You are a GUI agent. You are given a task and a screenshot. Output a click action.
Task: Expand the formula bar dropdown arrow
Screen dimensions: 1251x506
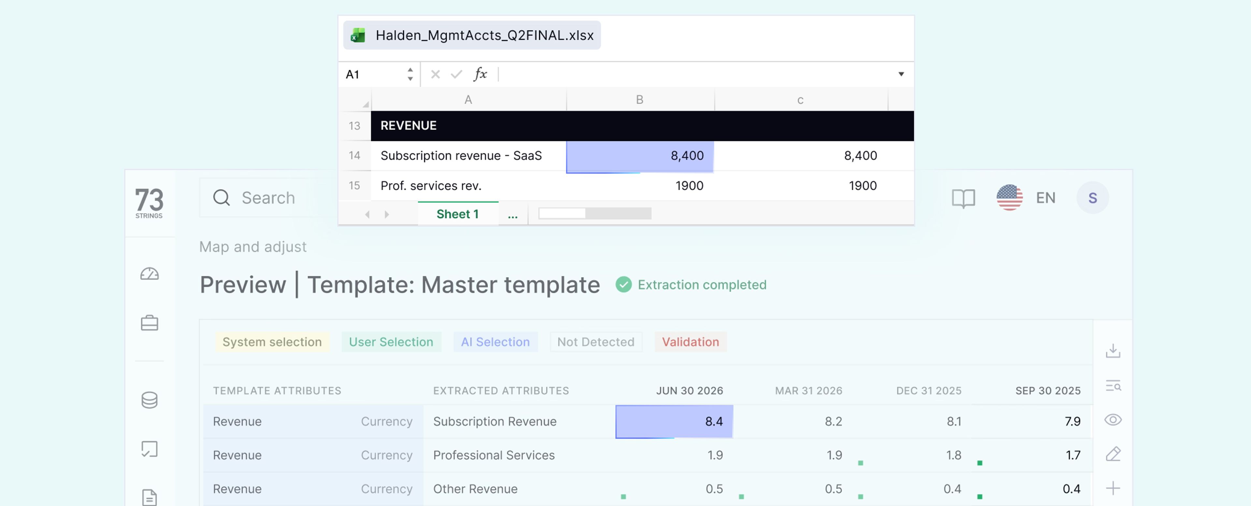[901, 74]
